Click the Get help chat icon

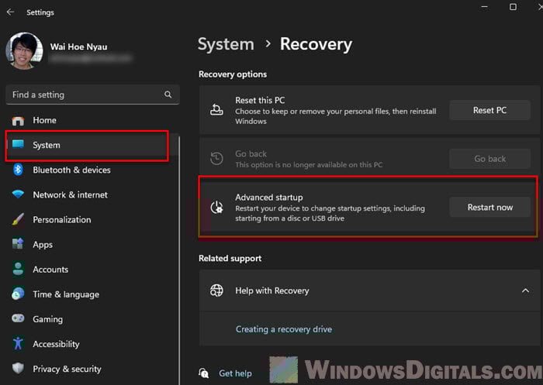pyautogui.click(x=204, y=373)
